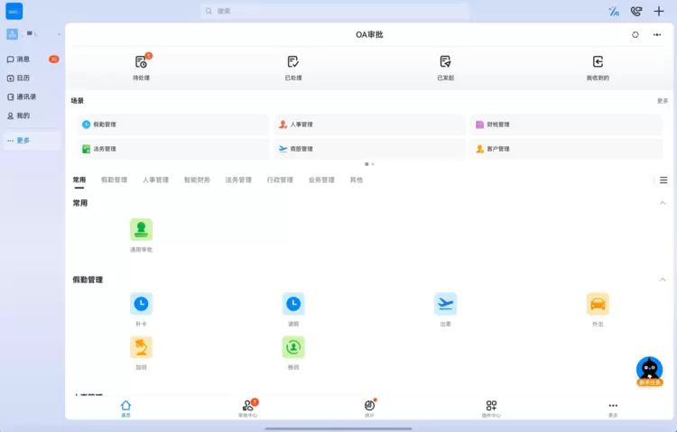Collapse the 常用 section with its chevron
This screenshot has width=677, height=432.
click(663, 203)
